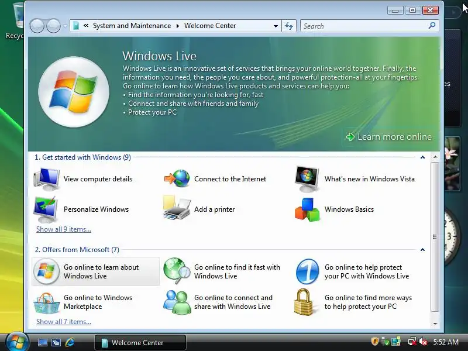Screen dimensions: 468x351
Task: Click the Connect to the Internet globe icon
Action: [x=177, y=178]
